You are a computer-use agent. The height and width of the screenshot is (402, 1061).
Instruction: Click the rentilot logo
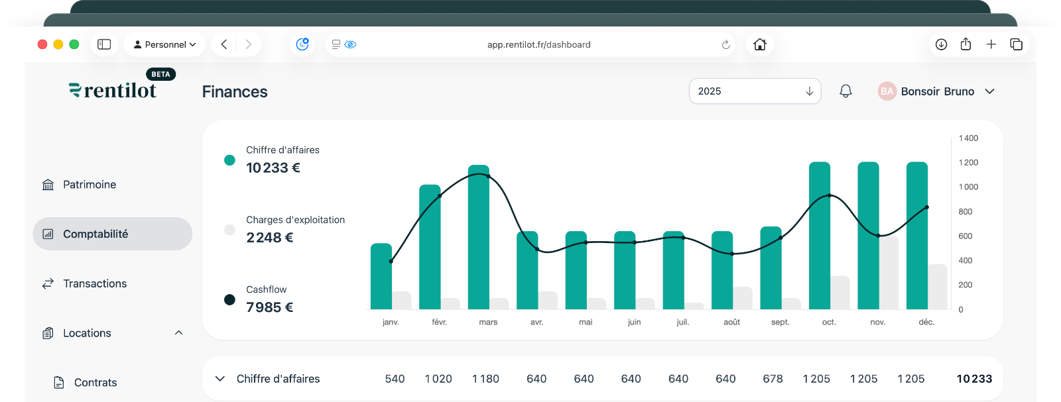(x=113, y=91)
